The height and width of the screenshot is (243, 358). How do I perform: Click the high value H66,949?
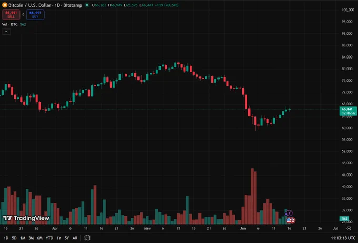[115, 5]
